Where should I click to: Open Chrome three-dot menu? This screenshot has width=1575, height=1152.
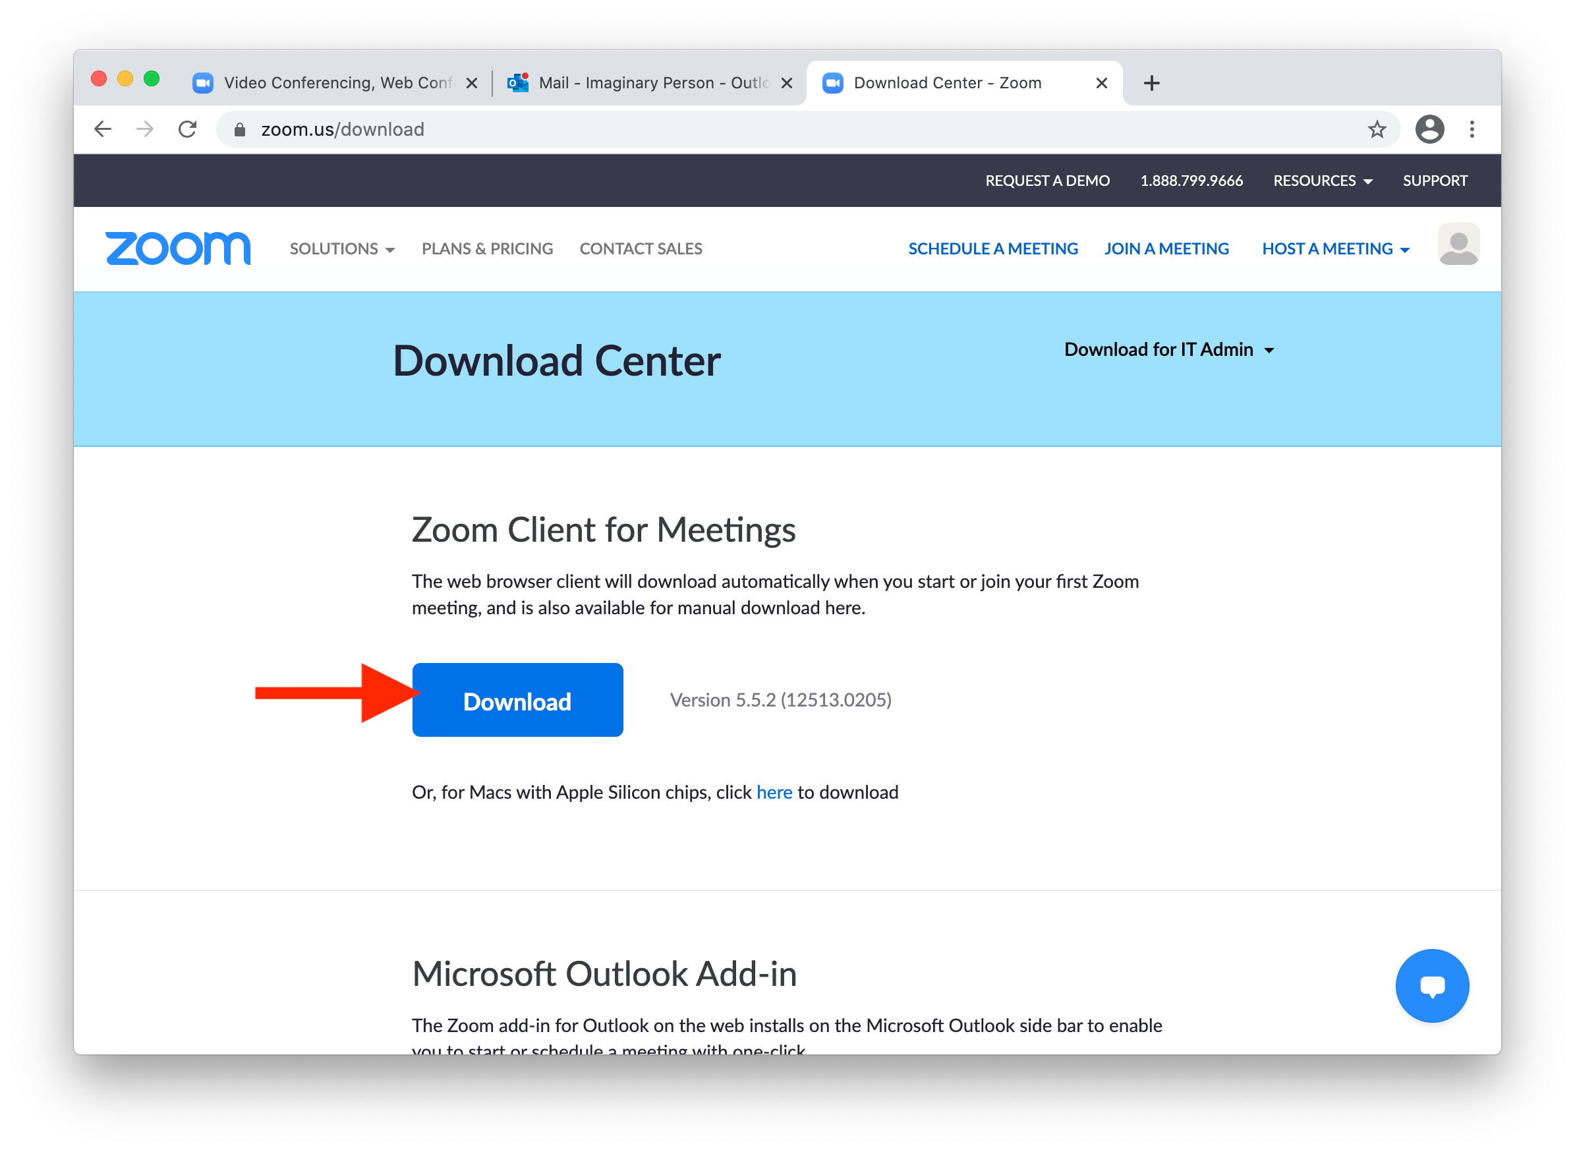pos(1471,129)
